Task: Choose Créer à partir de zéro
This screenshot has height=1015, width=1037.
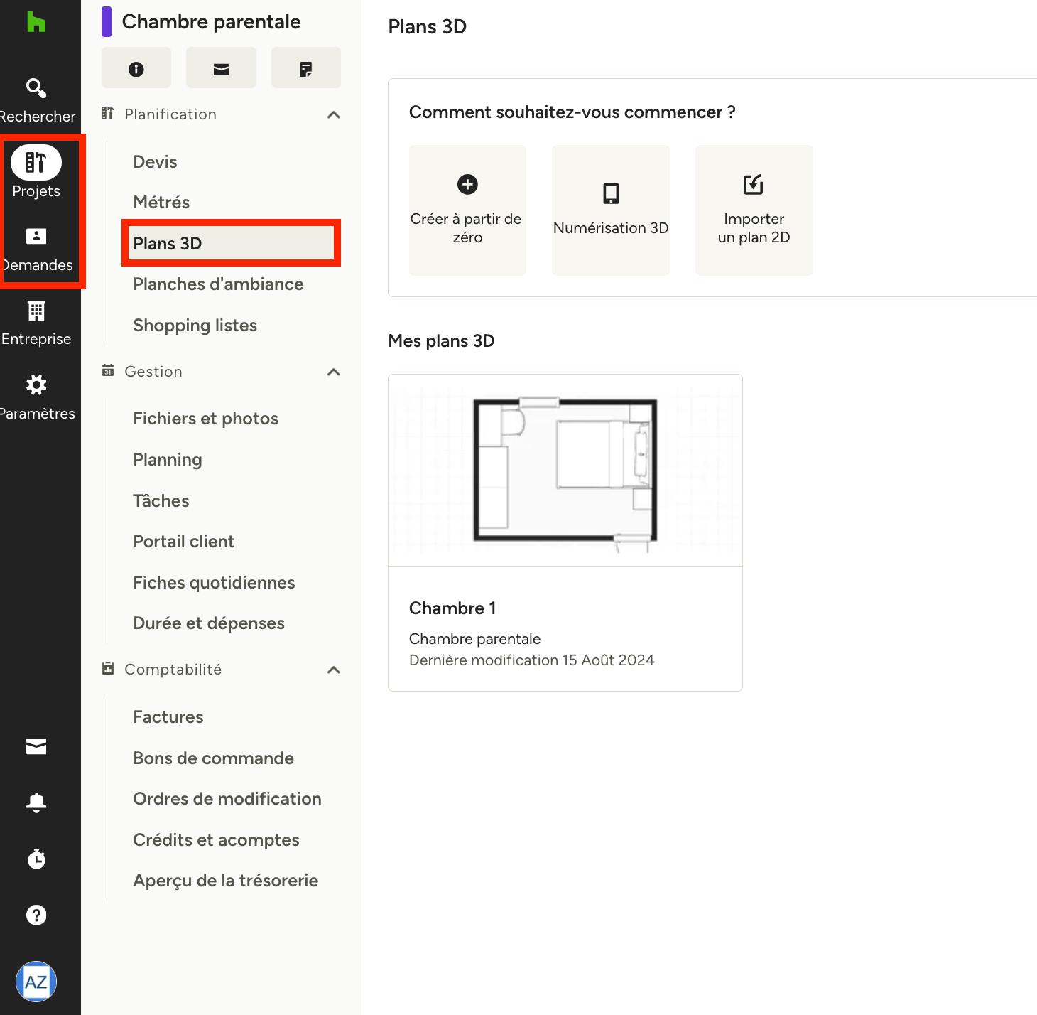Action: (x=467, y=210)
